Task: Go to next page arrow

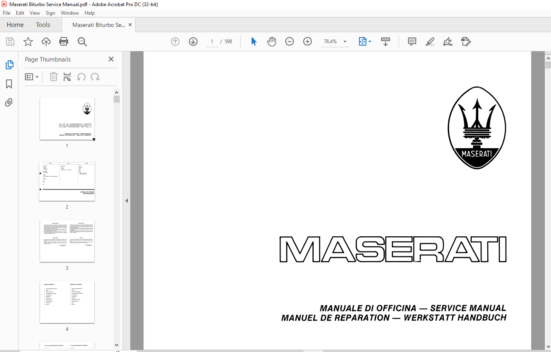Action: point(193,42)
